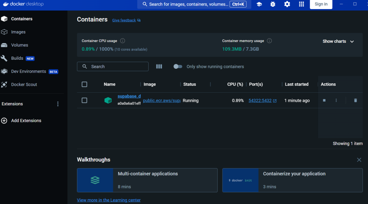This screenshot has height=204, width=368.
Task: Stop the supabase container with the stop icon
Action: [x=324, y=101]
